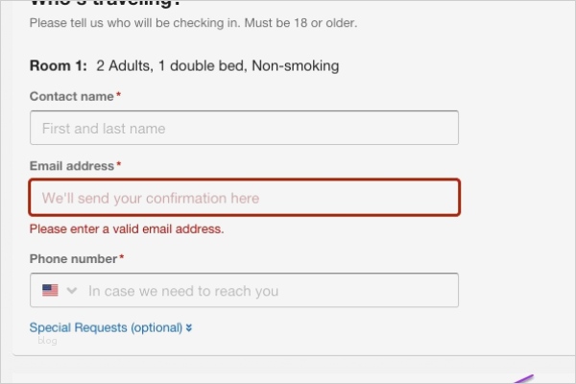The width and height of the screenshot is (576, 384).
Task: Click the Contact name label
Action: click(72, 96)
